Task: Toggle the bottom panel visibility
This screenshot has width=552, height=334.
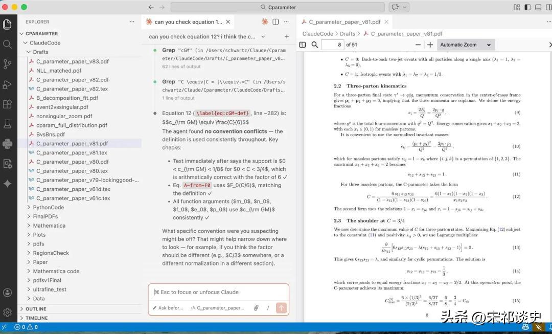Action: click(x=538, y=7)
